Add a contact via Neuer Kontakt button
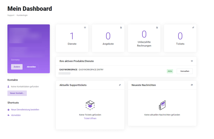The image size is (214, 139). (17, 93)
